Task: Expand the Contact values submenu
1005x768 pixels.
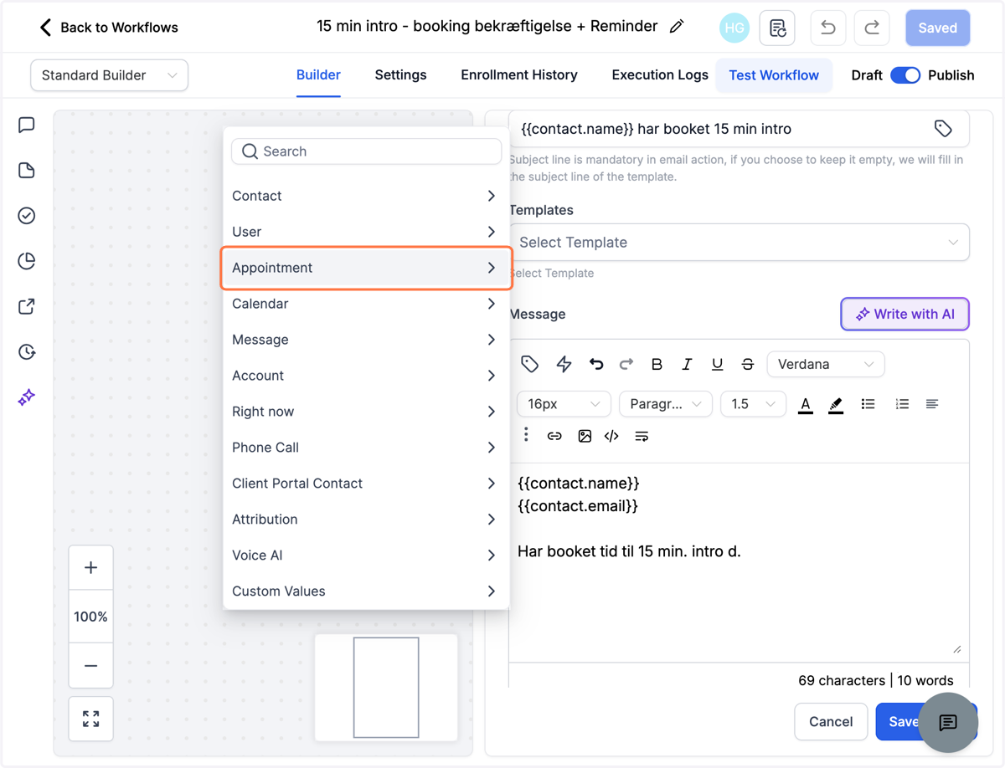Action: (x=366, y=196)
